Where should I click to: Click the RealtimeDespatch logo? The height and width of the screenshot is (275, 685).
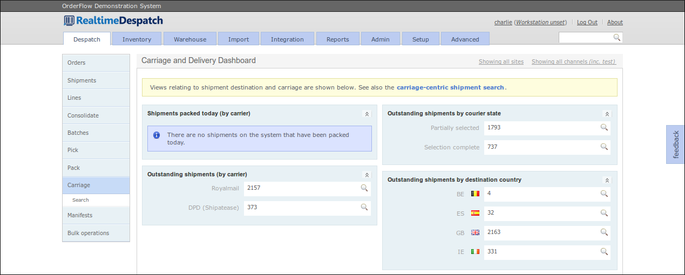point(113,21)
